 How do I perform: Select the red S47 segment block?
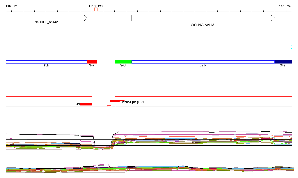point(92,62)
